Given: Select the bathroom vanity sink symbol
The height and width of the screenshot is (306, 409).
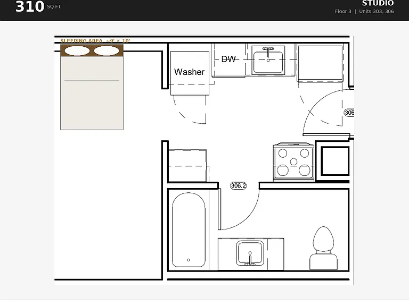Looking at the screenshot, I should (x=250, y=253).
